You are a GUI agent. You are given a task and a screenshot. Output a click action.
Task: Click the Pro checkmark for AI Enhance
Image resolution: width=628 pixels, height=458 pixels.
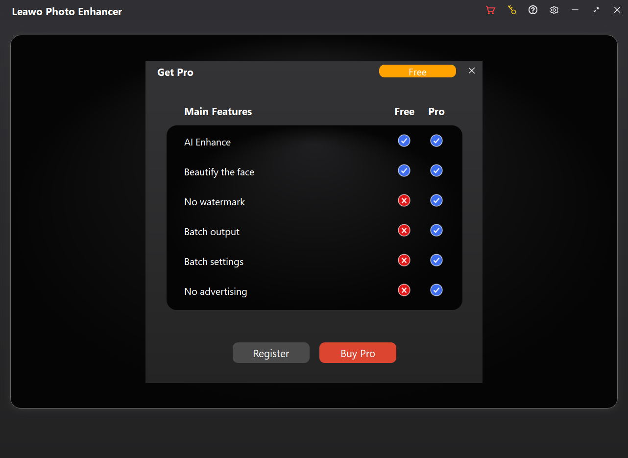436,141
